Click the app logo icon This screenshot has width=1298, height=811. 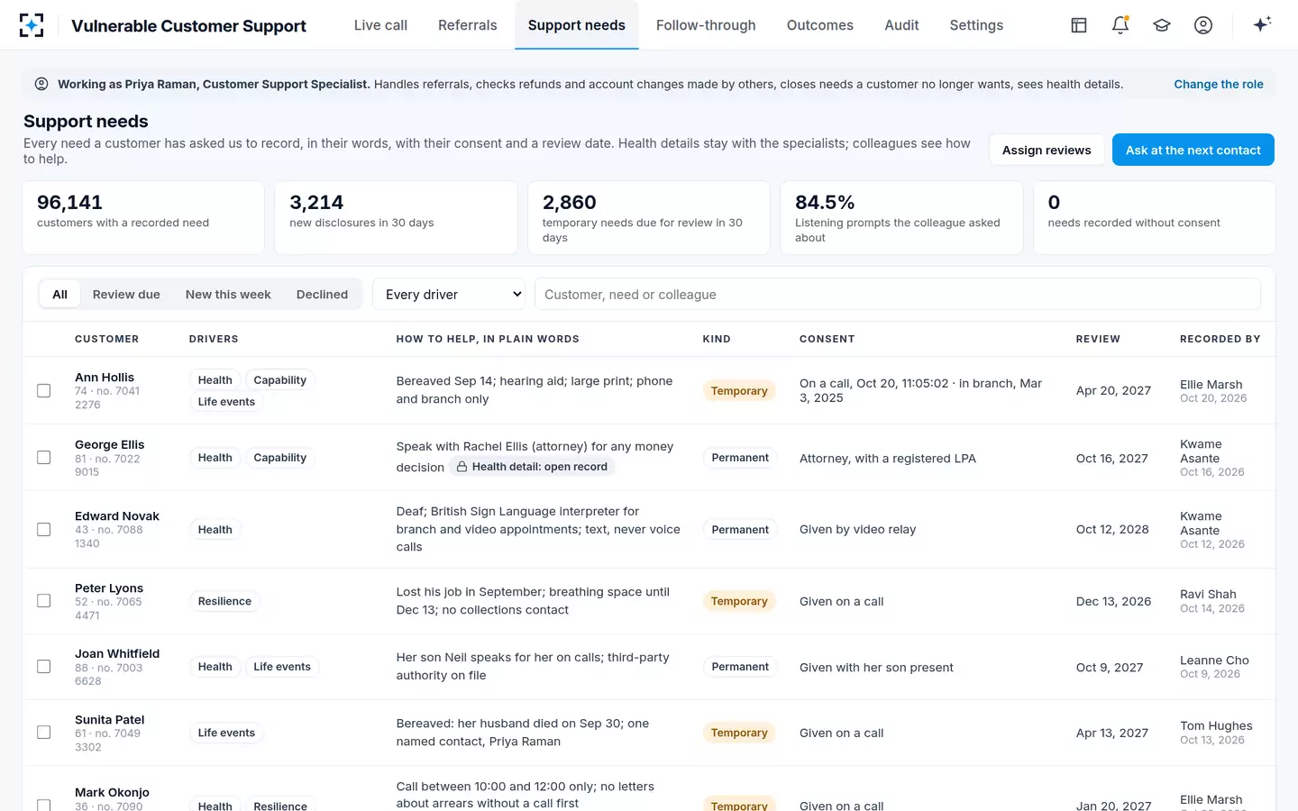32,25
